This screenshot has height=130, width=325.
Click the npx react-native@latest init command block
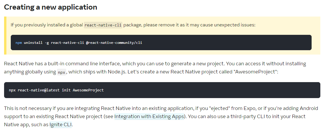pos(162,90)
